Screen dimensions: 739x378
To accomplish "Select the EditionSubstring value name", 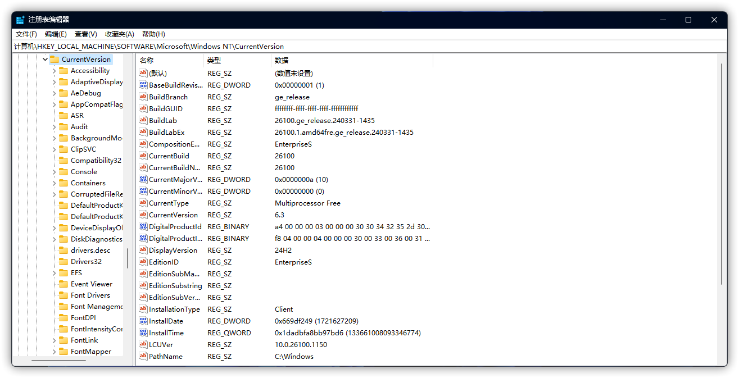I will (x=175, y=285).
